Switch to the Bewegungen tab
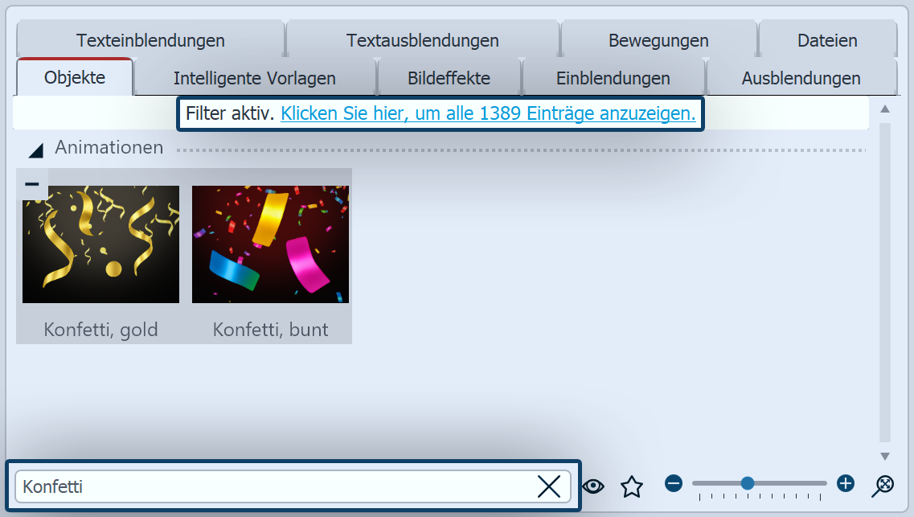Image resolution: width=914 pixels, height=517 pixels. tap(658, 40)
